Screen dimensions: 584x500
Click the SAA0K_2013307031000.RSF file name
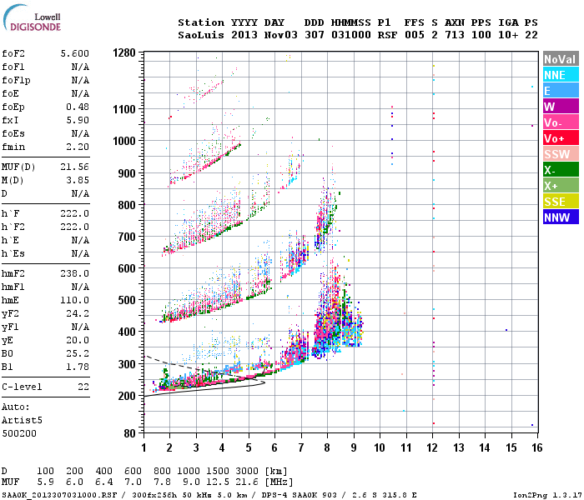(59, 495)
